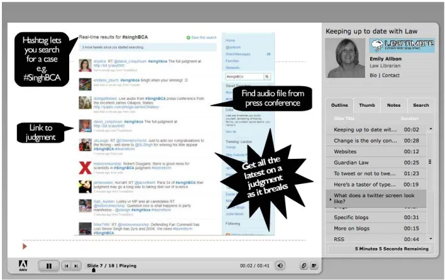Open the 'To tweet or not to twe...' slide
This screenshot has width=445, height=280.
click(376, 173)
